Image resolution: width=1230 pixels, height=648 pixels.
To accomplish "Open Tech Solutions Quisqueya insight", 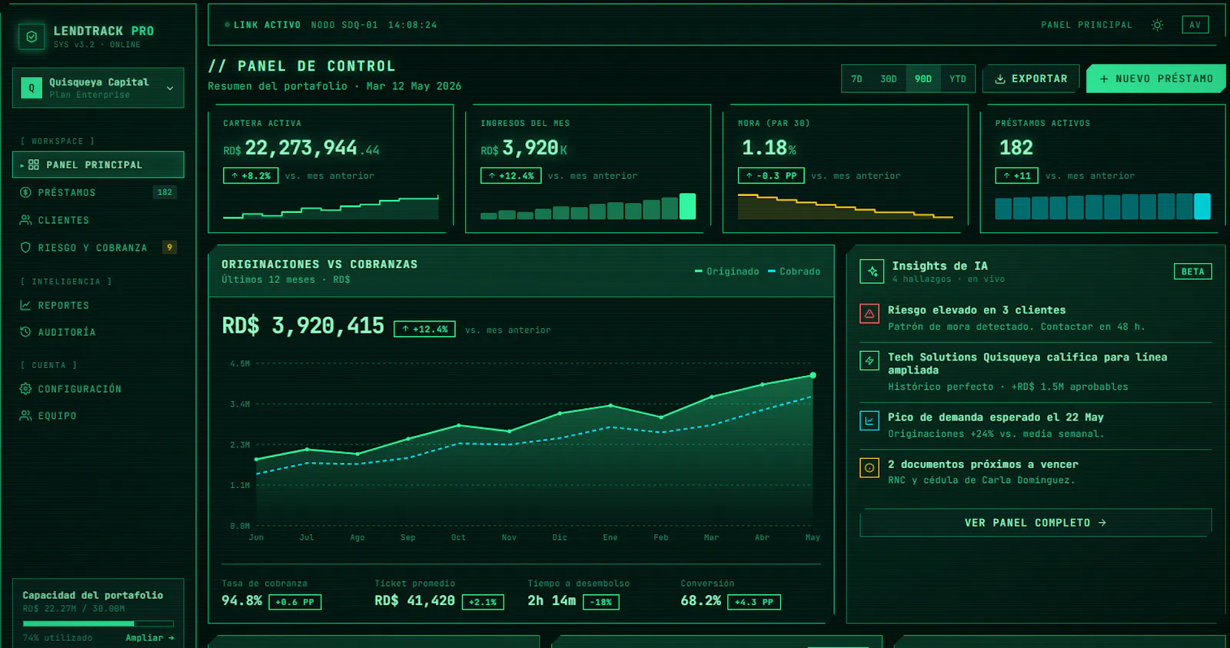I will (1036, 372).
